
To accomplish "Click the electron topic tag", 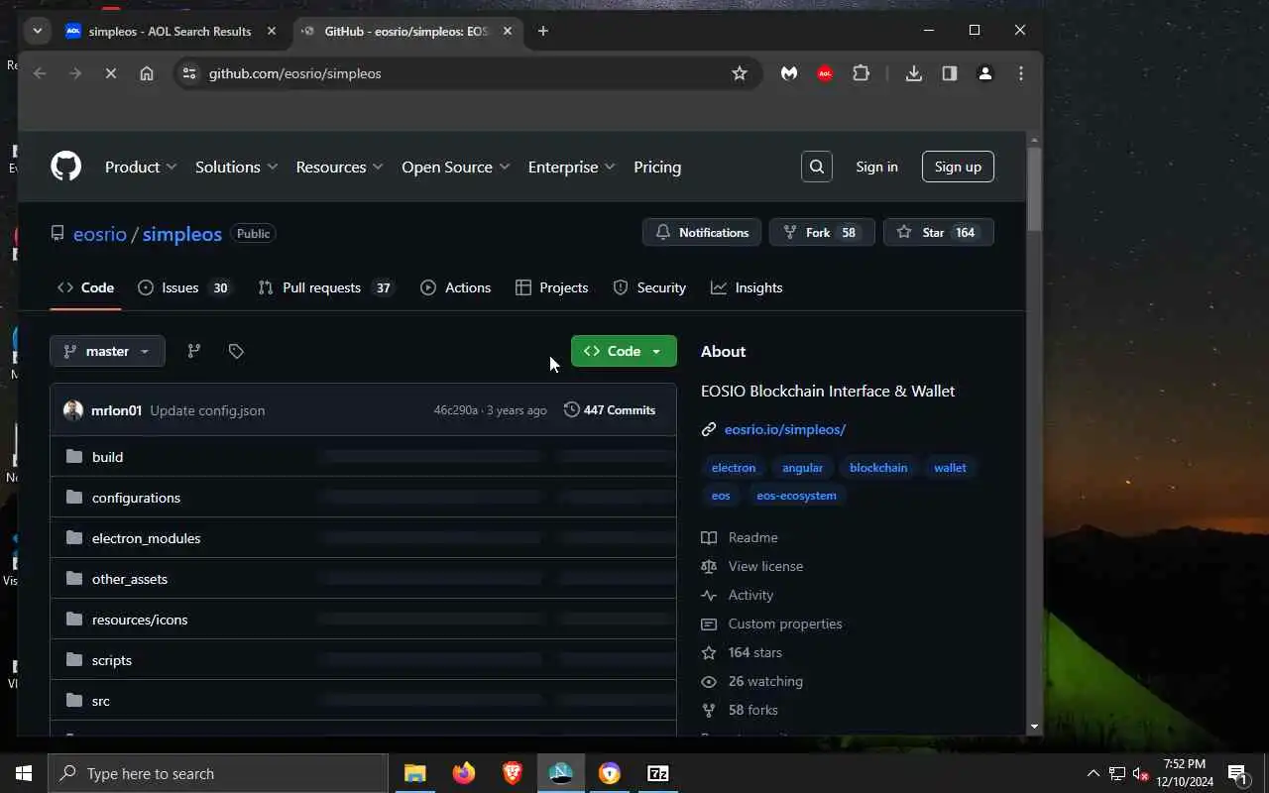I will point(734,468).
